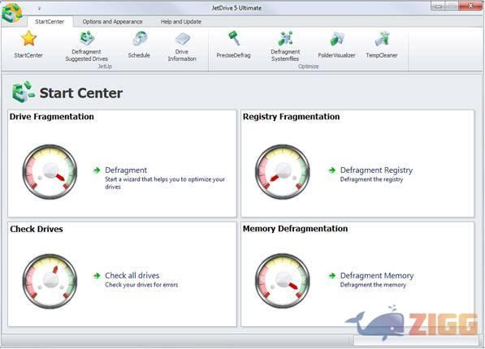This screenshot has height=349, width=485.
Task: Show Drive Information
Action: [x=182, y=47]
